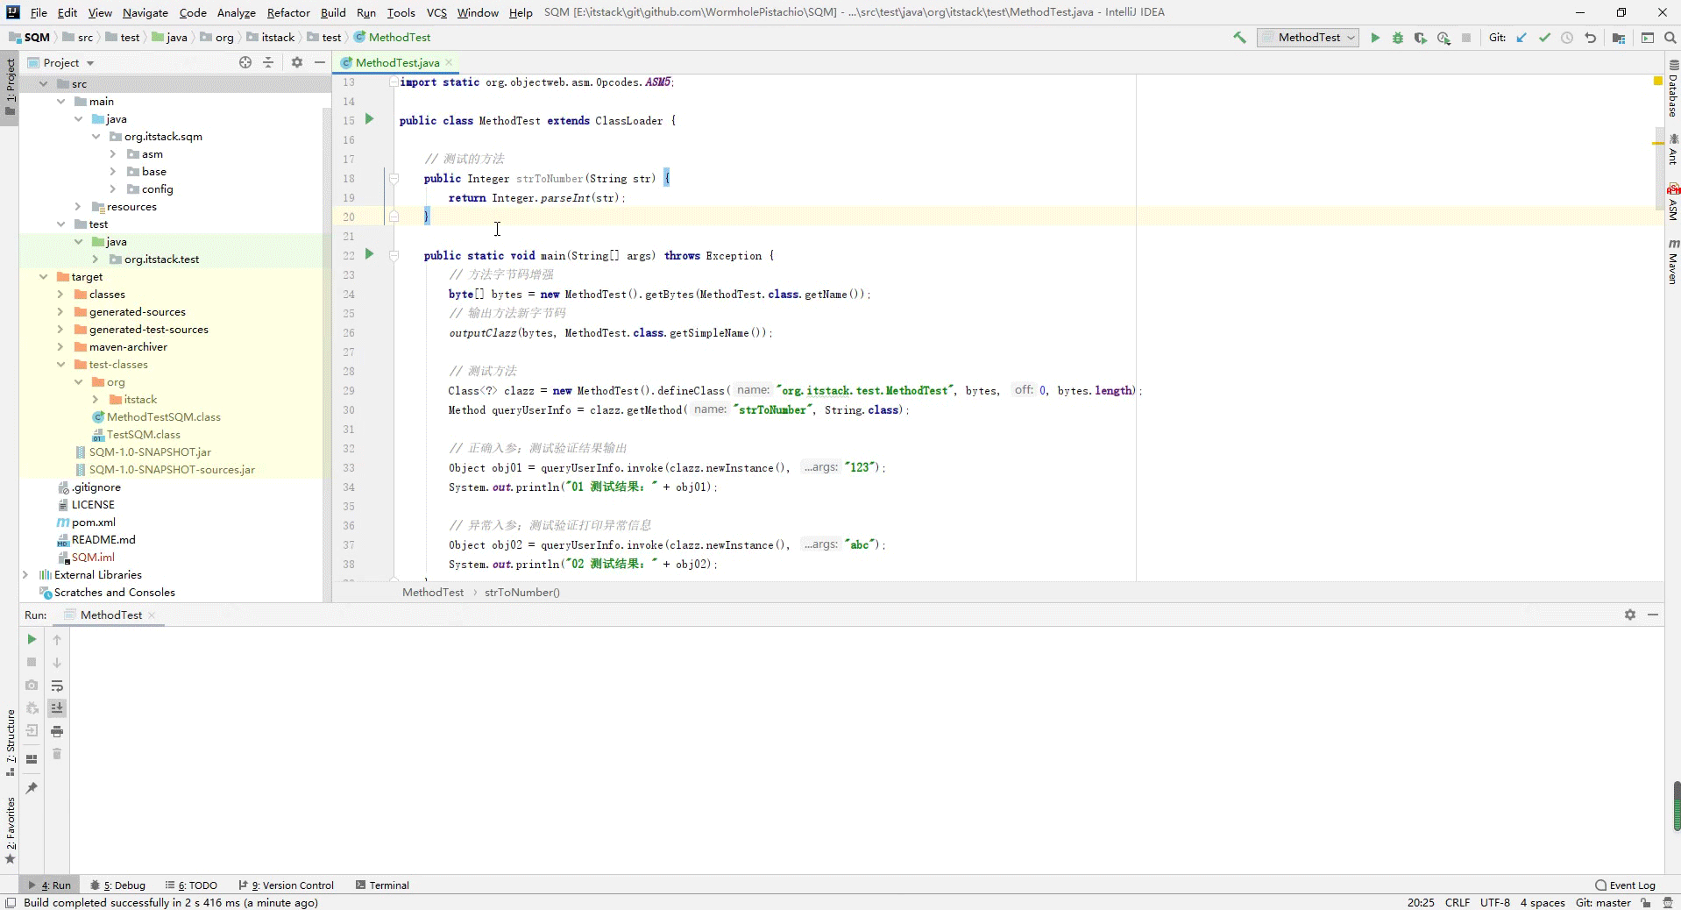Collapse the target folder in project tree
Image resolution: width=1681 pixels, height=910 pixels.
[x=43, y=277]
